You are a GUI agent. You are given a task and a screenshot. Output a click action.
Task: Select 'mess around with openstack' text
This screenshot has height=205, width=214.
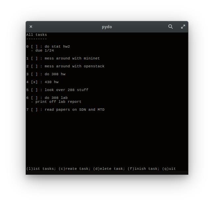coord(75,66)
